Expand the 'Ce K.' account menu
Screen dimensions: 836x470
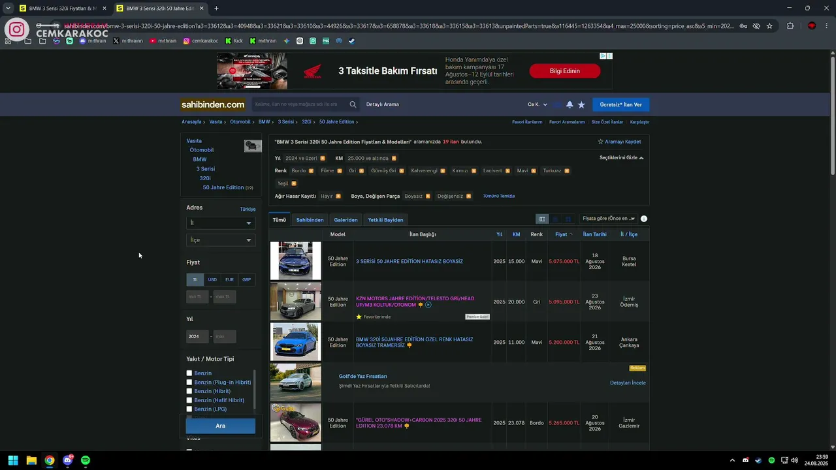pyautogui.click(x=538, y=104)
